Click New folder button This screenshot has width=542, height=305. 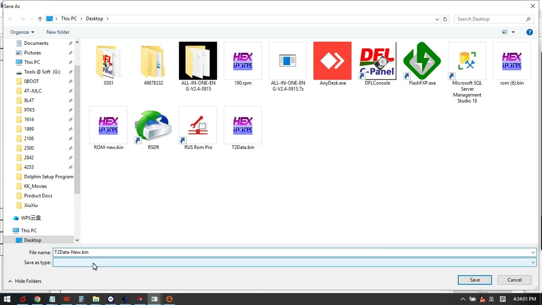tap(58, 32)
